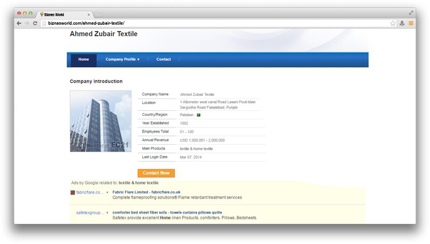Open Fabric Flare Limited ad headline
The width and height of the screenshot is (430, 244).
point(146,192)
